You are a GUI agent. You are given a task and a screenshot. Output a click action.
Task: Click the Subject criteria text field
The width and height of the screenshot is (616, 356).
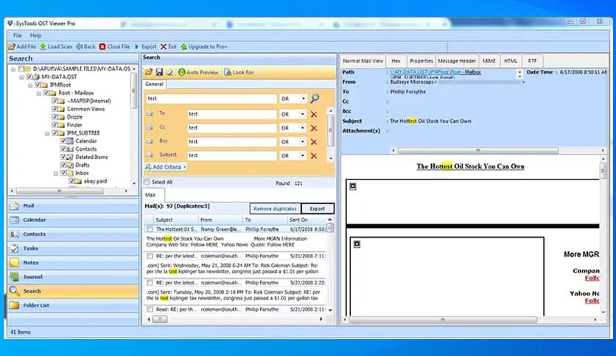click(232, 156)
